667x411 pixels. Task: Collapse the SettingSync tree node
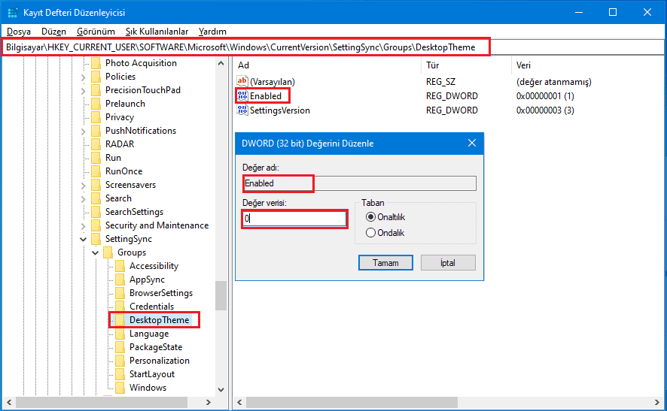pyautogui.click(x=84, y=239)
